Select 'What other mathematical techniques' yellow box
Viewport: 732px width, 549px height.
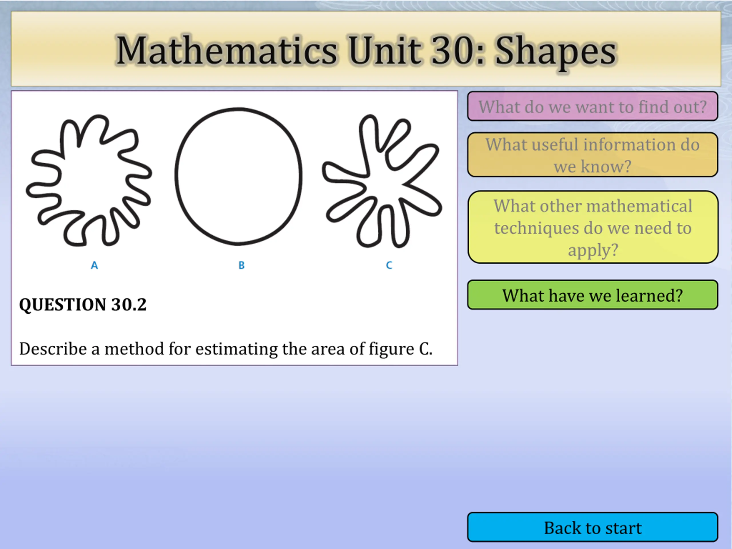click(593, 227)
